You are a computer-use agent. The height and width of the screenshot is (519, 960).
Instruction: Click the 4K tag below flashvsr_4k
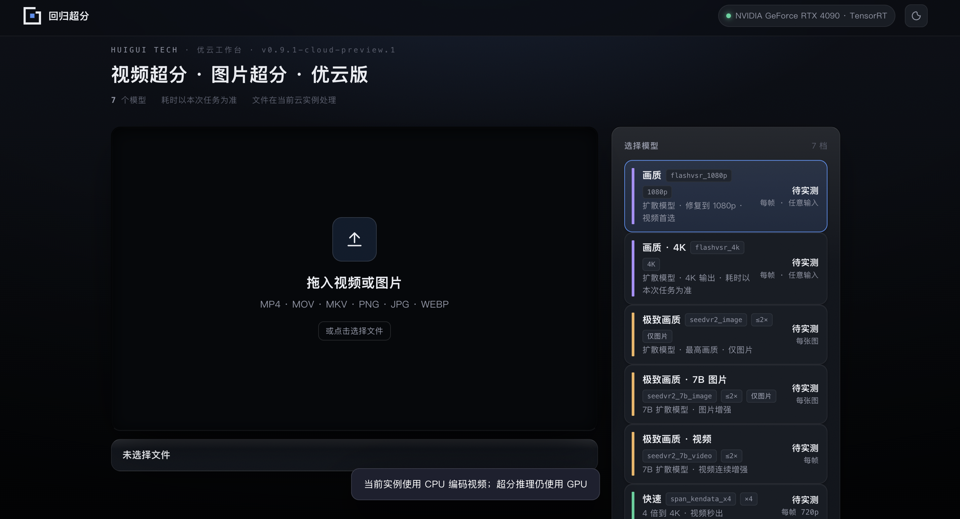[651, 264]
